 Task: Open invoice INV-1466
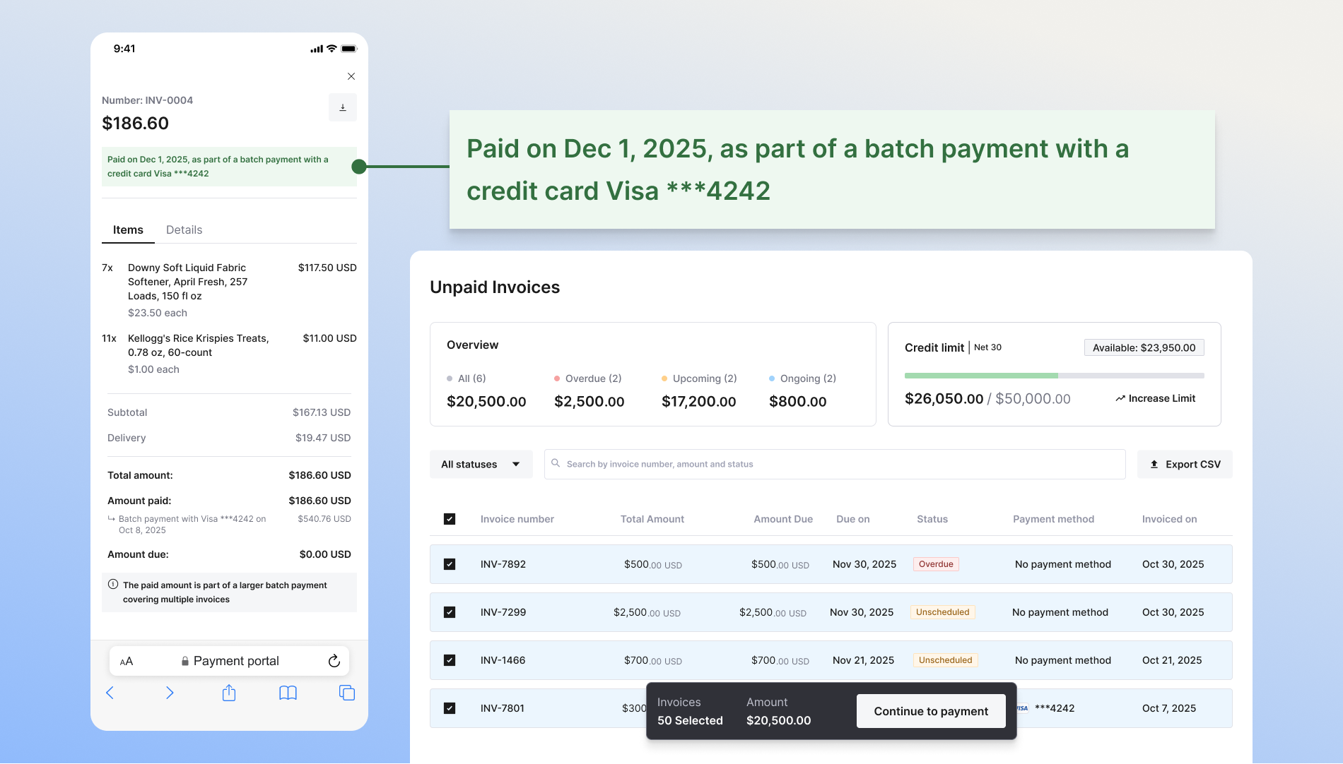503,660
